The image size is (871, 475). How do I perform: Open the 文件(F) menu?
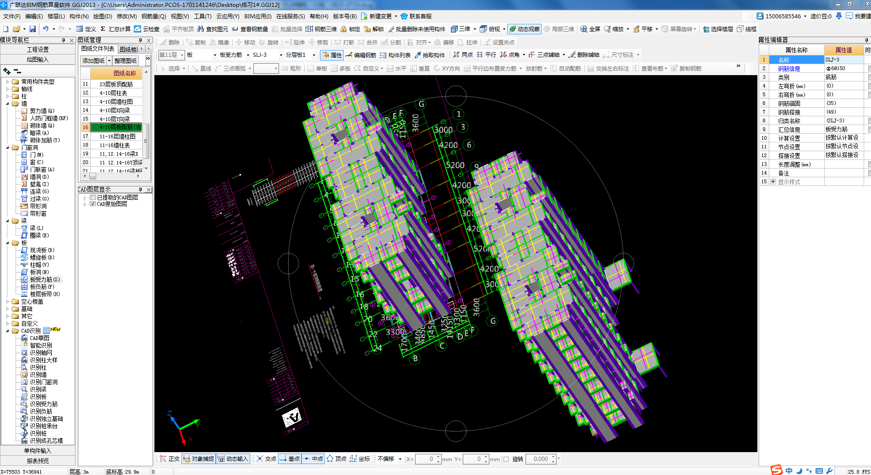click(x=11, y=16)
